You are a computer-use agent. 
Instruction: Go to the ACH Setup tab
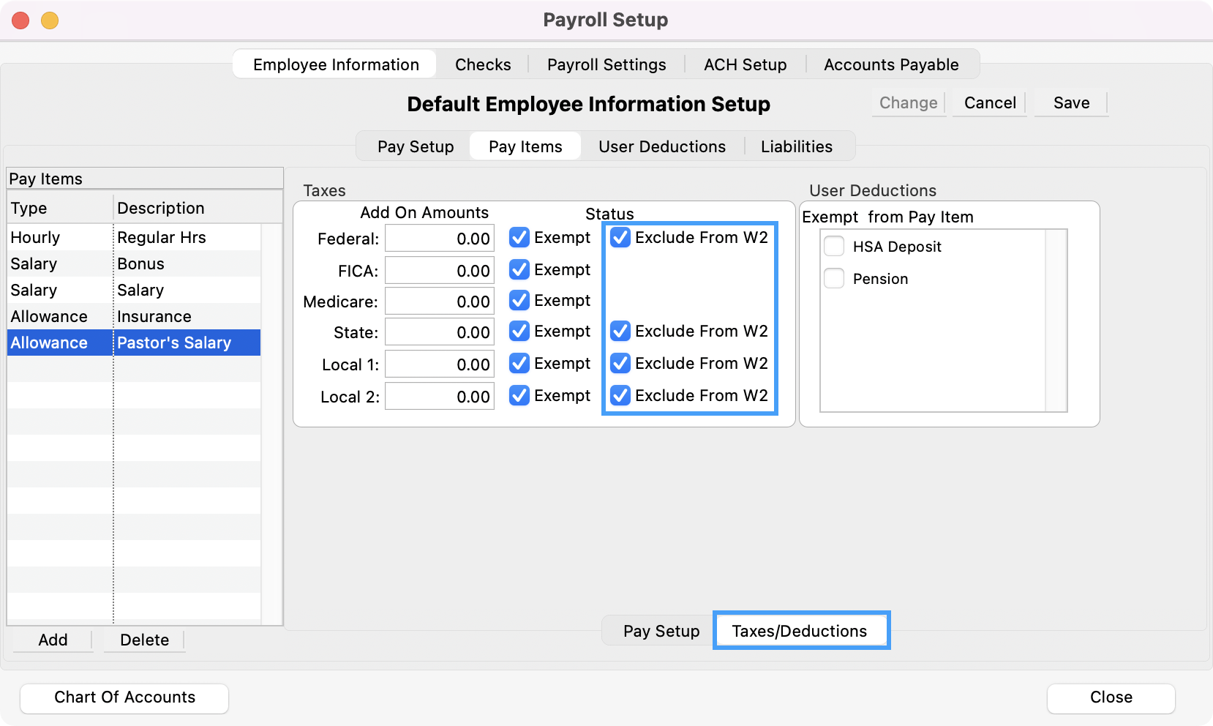coord(745,64)
